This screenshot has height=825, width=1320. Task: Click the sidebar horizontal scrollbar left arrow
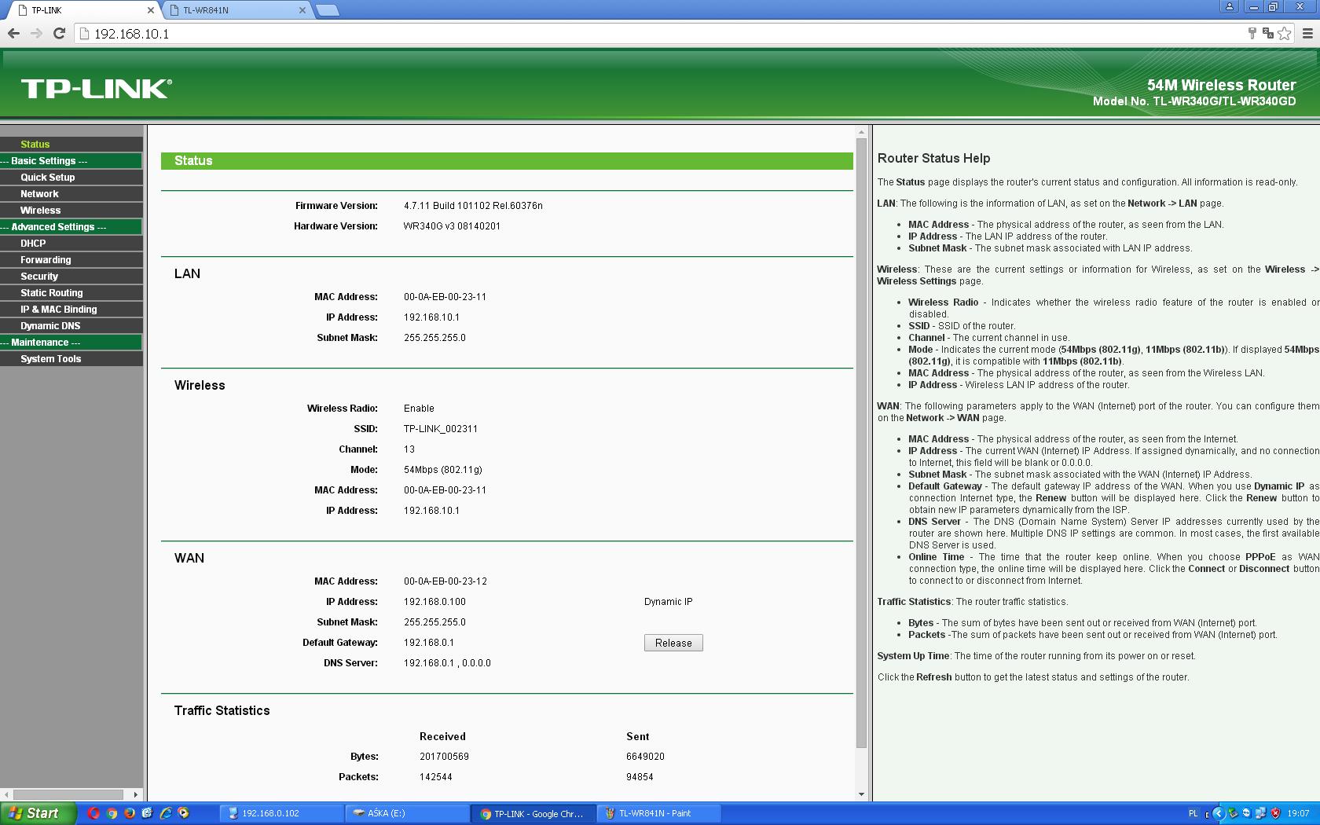click(5, 794)
